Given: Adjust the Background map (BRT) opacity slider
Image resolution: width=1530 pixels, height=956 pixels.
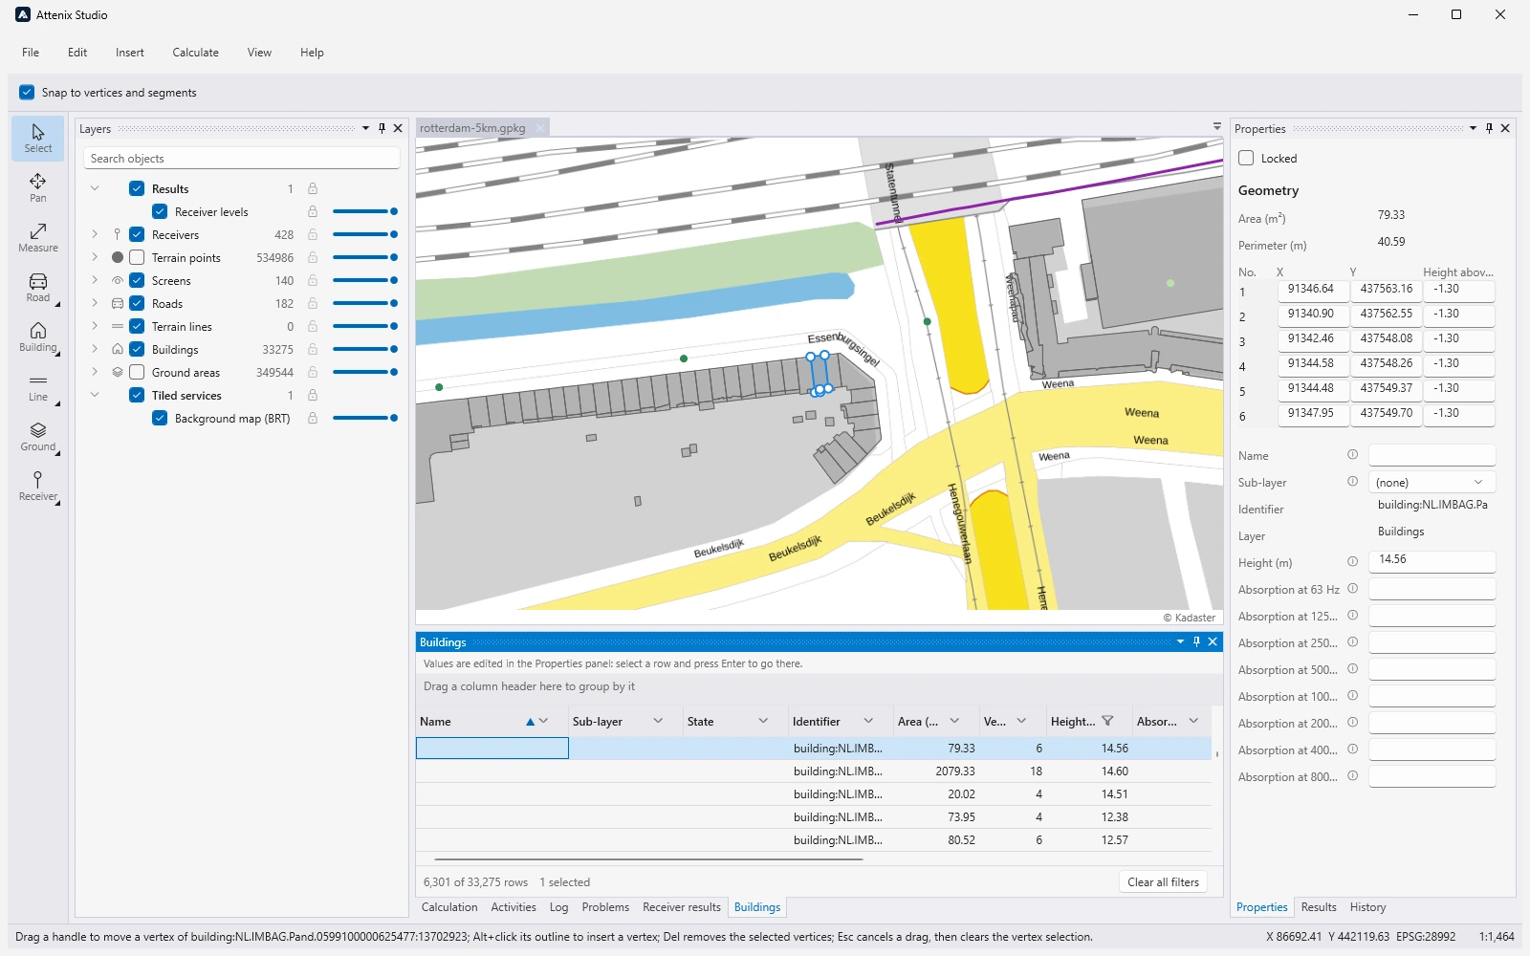Looking at the screenshot, I should pos(364,418).
